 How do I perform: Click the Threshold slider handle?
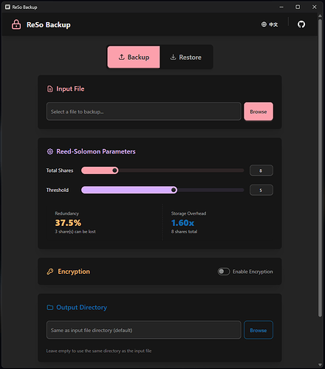pos(174,190)
